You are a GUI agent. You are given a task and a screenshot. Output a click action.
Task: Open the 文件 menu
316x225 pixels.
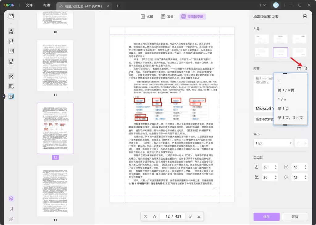[x=29, y=5]
